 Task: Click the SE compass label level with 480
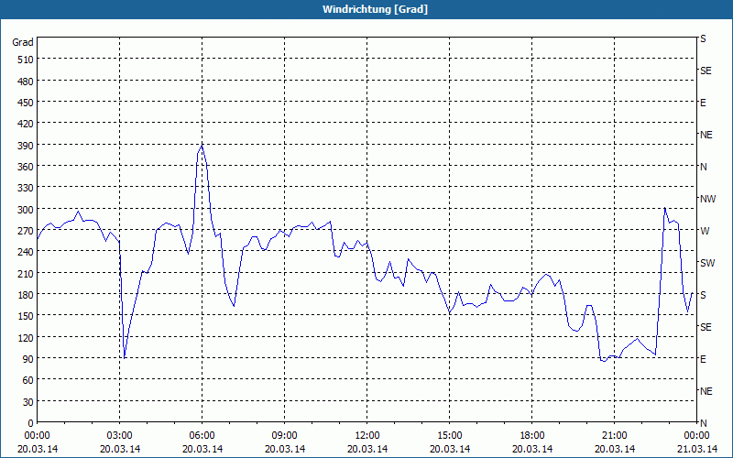click(x=706, y=71)
